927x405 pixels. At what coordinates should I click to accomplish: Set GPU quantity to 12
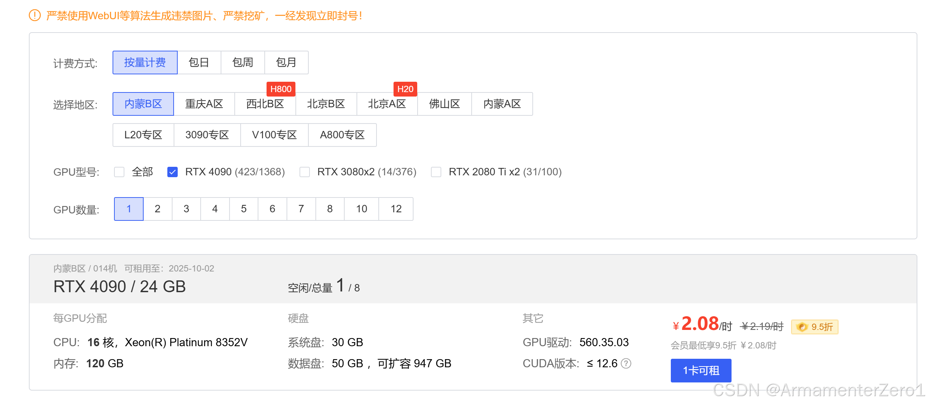(x=396, y=209)
